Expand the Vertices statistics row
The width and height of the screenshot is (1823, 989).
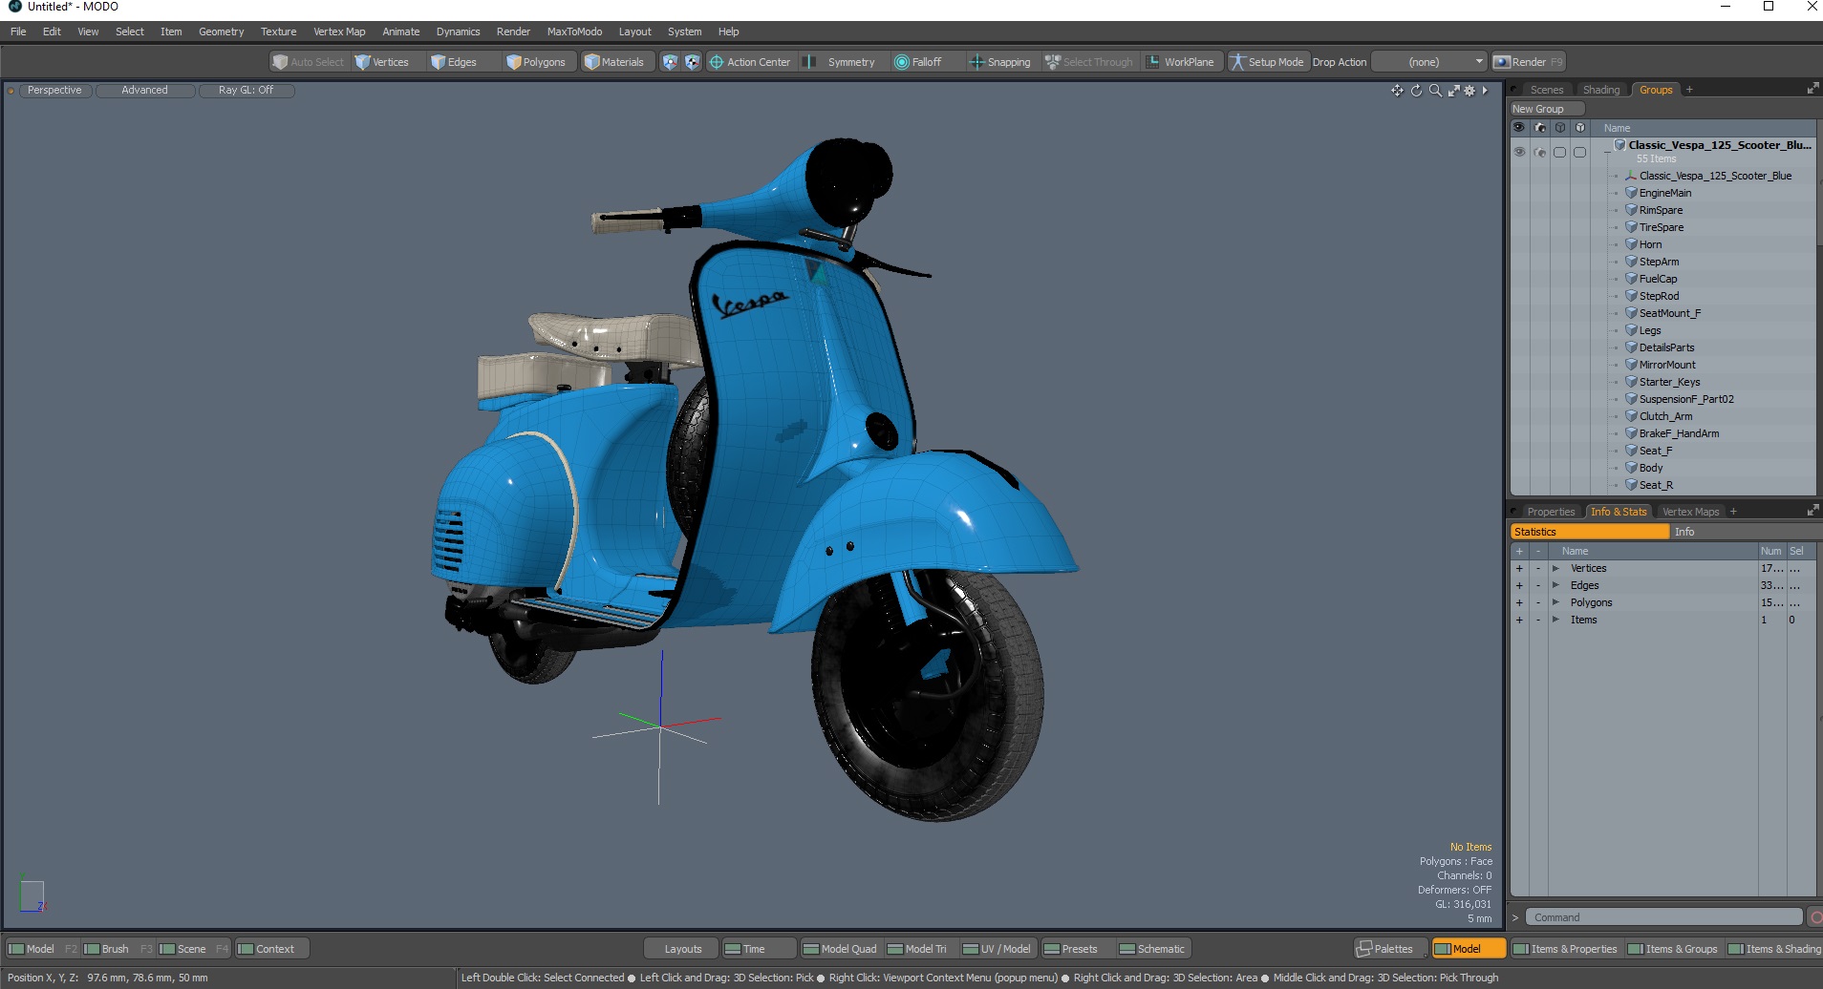pyautogui.click(x=1555, y=569)
